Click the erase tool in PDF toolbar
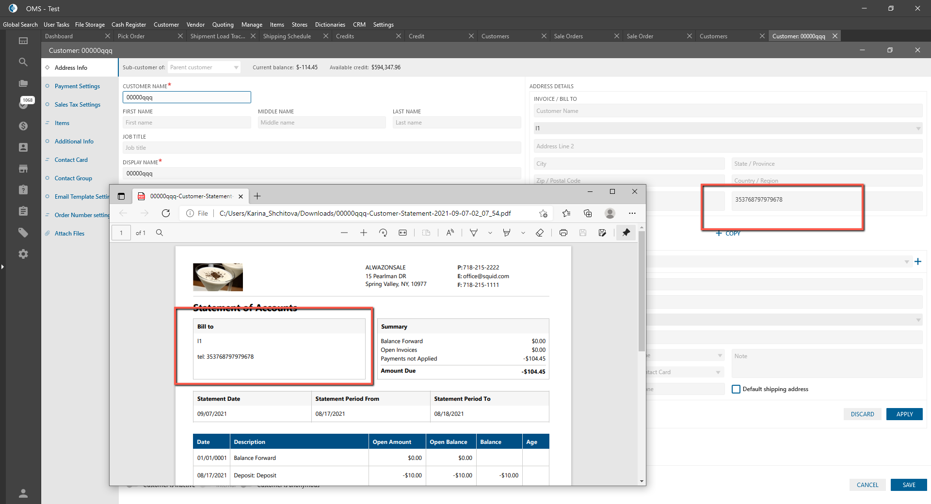The image size is (931, 504). pyautogui.click(x=540, y=233)
